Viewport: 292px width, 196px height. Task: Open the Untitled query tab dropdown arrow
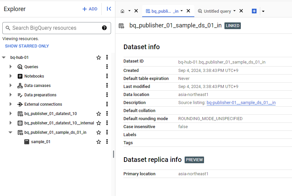234,11
